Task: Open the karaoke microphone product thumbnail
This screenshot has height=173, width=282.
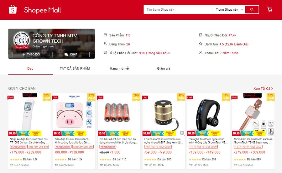Action: pyautogui.click(x=253, y=115)
